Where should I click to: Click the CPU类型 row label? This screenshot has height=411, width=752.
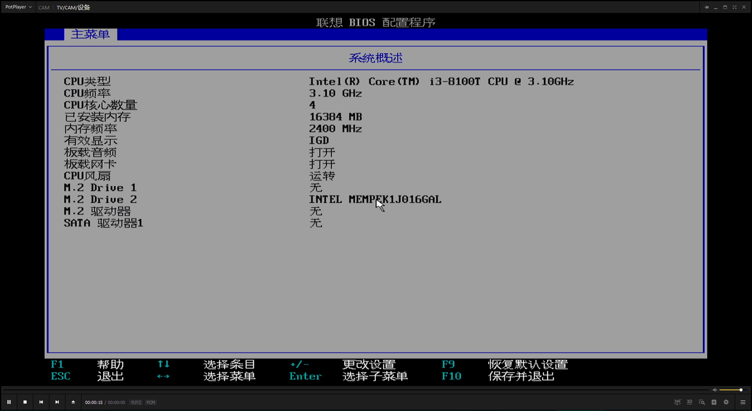[x=87, y=81]
